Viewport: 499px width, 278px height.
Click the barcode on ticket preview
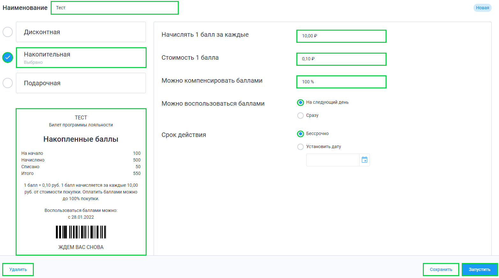click(81, 232)
